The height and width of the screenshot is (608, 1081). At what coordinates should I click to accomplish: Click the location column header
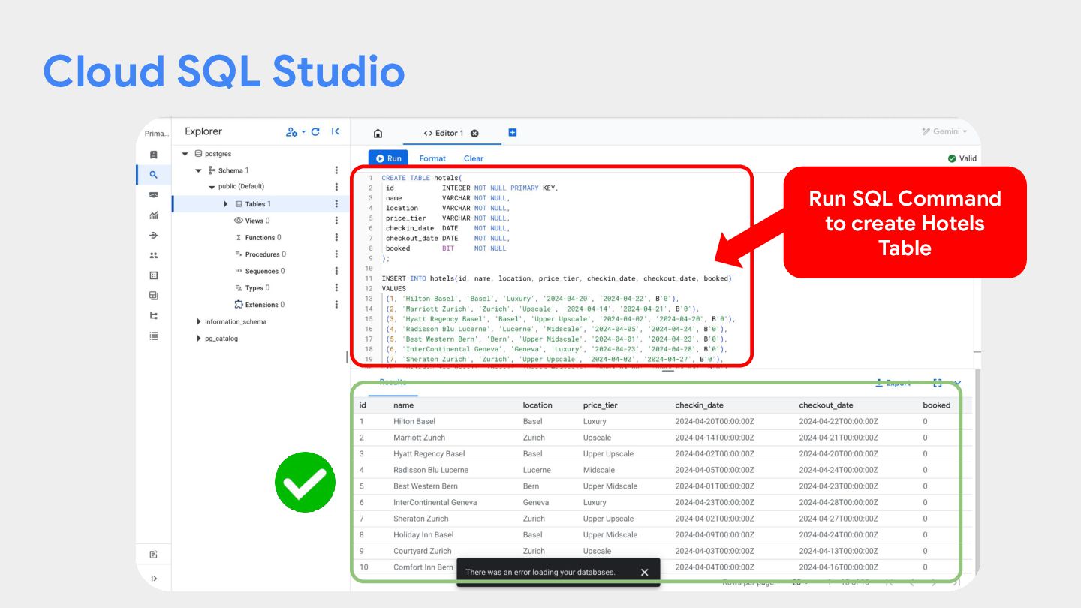(537, 405)
